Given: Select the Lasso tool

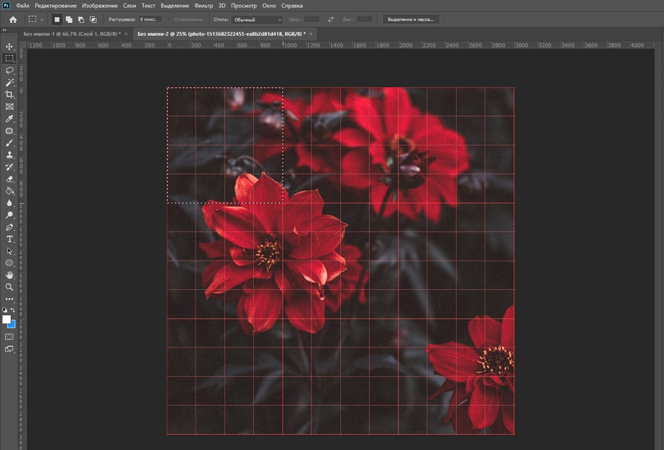Looking at the screenshot, I should [x=10, y=70].
